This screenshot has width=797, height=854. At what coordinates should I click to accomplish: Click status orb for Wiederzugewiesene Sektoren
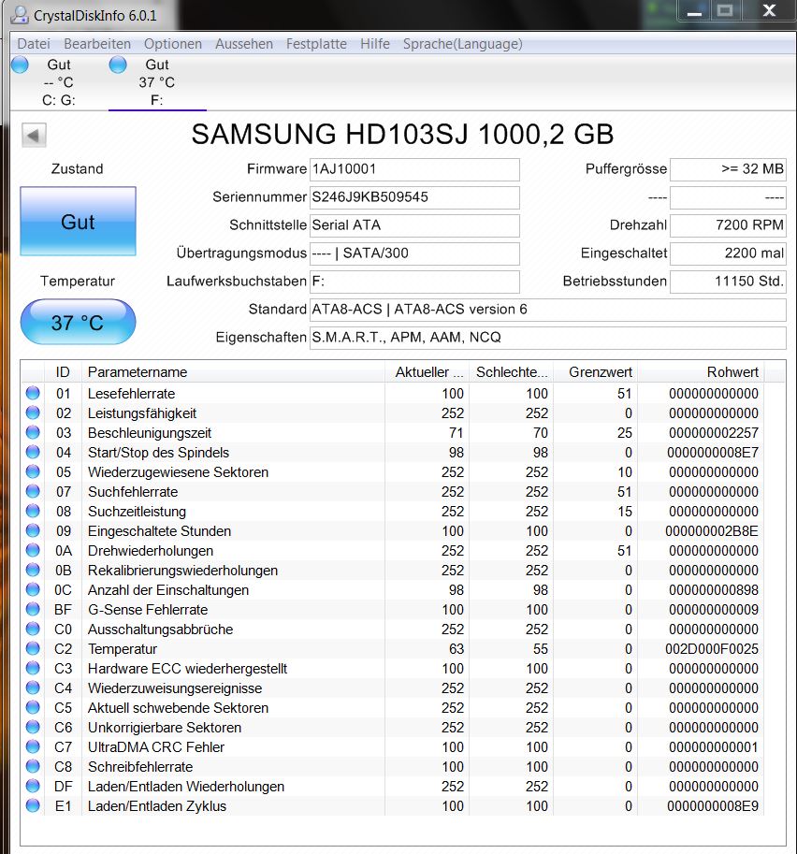click(x=33, y=471)
